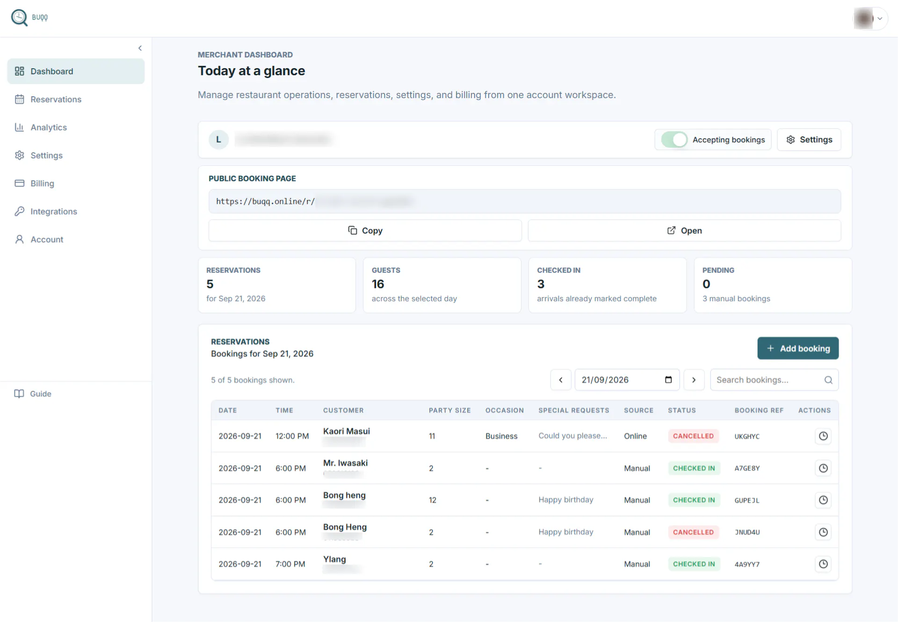Open the Guide link
The height and width of the screenshot is (622, 898).
(x=33, y=393)
